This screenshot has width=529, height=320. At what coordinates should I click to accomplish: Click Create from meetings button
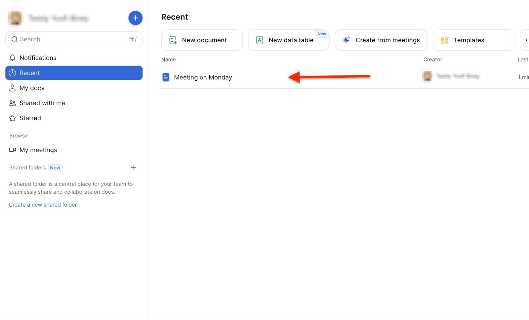click(381, 40)
